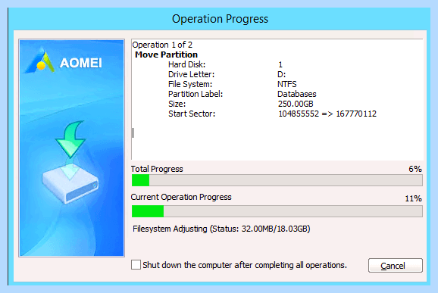Click the '11%' current progress value

pyautogui.click(x=414, y=198)
